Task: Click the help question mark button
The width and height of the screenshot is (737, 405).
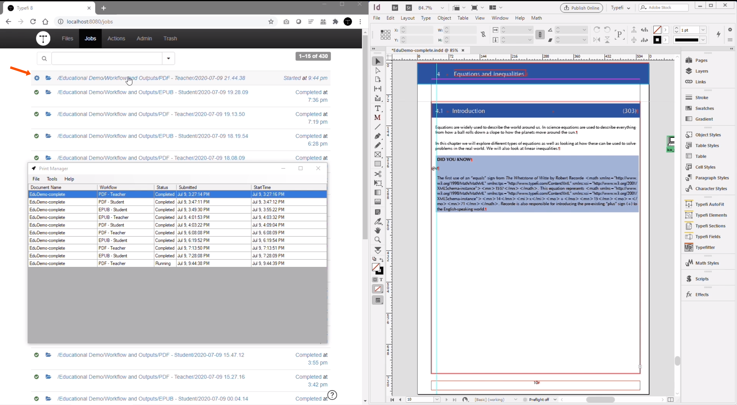Action: [332, 395]
